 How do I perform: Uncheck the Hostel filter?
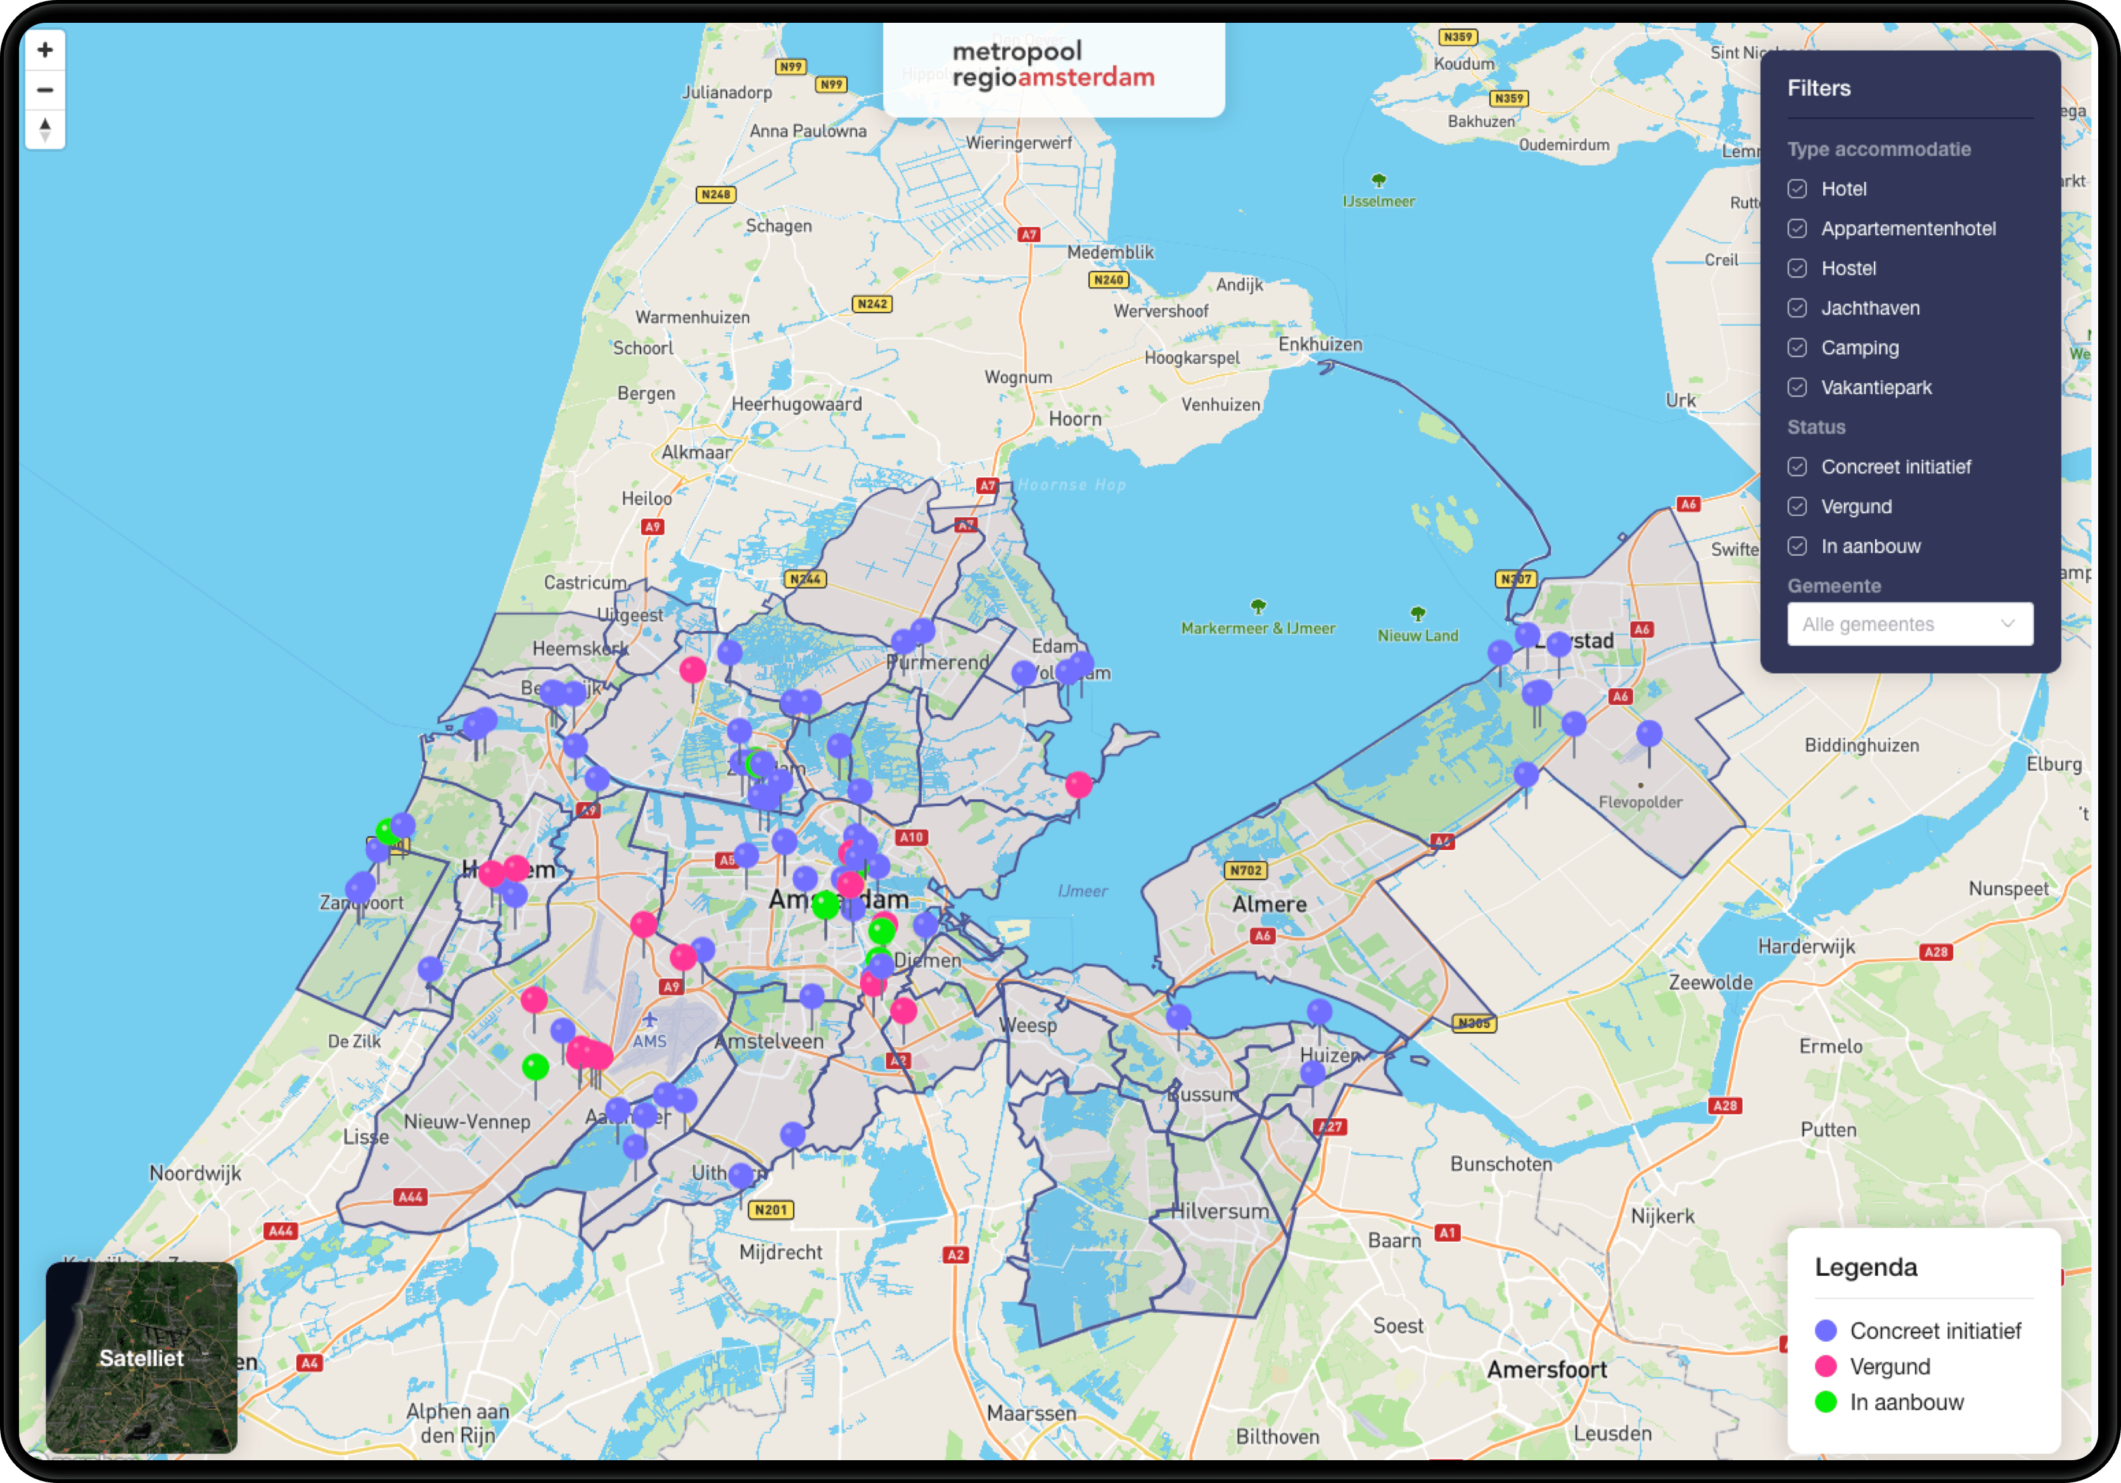(1797, 268)
